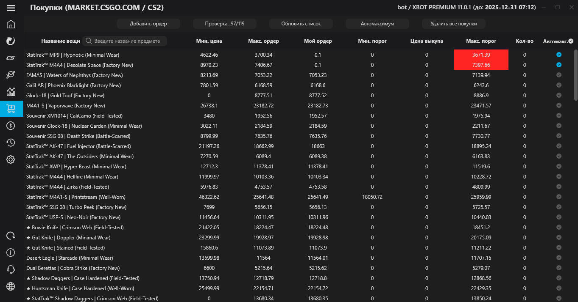Open the globe language icon
The width and height of the screenshot is (578, 302).
tap(11, 286)
